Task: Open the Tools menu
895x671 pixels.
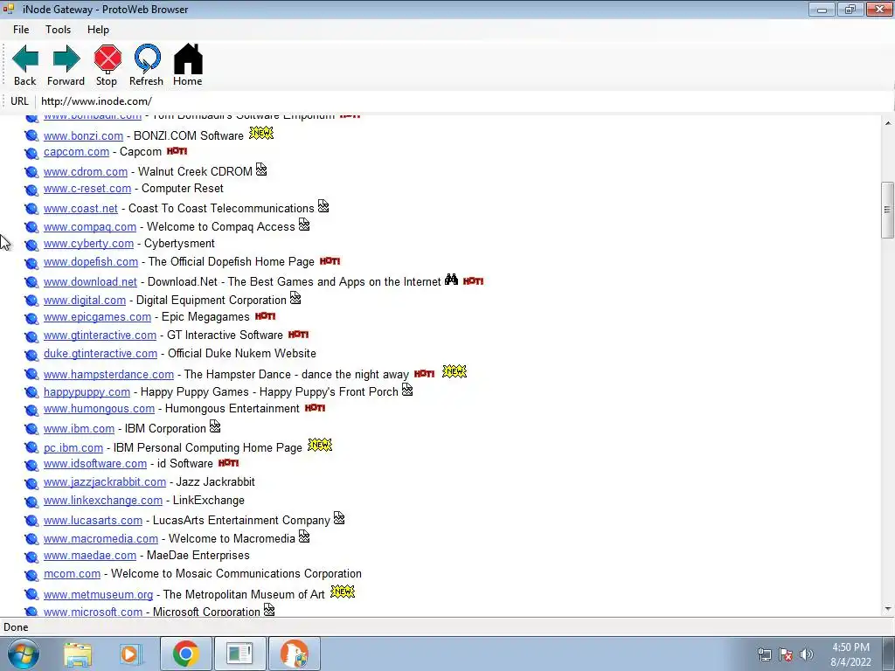Action: (59, 30)
